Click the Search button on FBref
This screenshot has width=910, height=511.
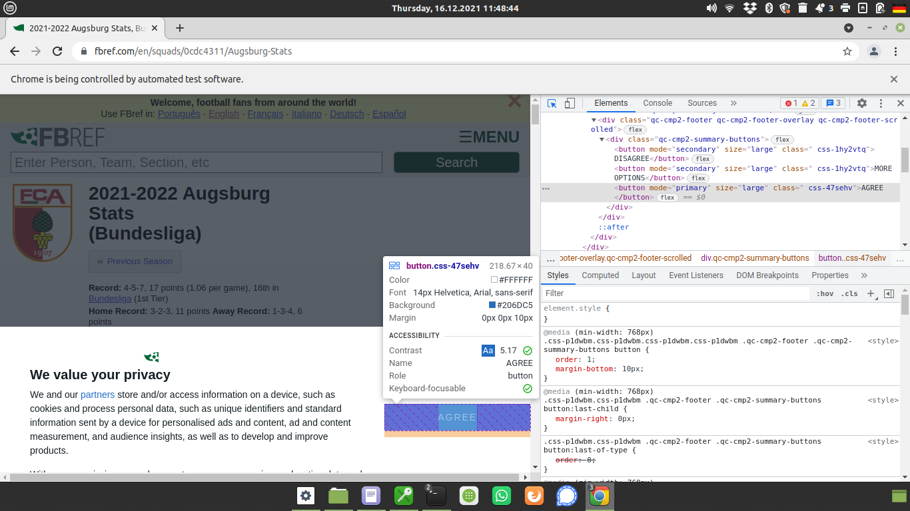click(x=456, y=162)
